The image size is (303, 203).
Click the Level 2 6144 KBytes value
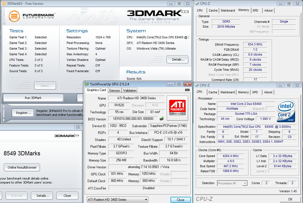click(282, 166)
